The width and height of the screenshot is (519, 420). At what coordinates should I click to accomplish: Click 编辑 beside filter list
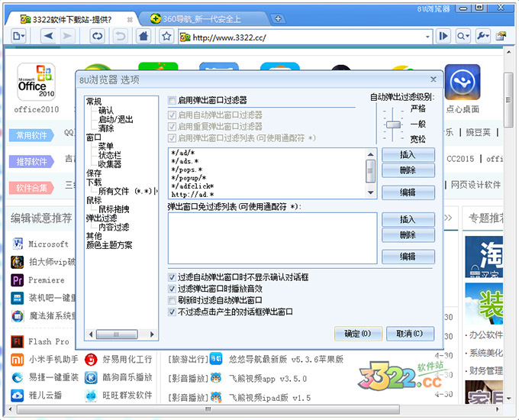(408, 192)
